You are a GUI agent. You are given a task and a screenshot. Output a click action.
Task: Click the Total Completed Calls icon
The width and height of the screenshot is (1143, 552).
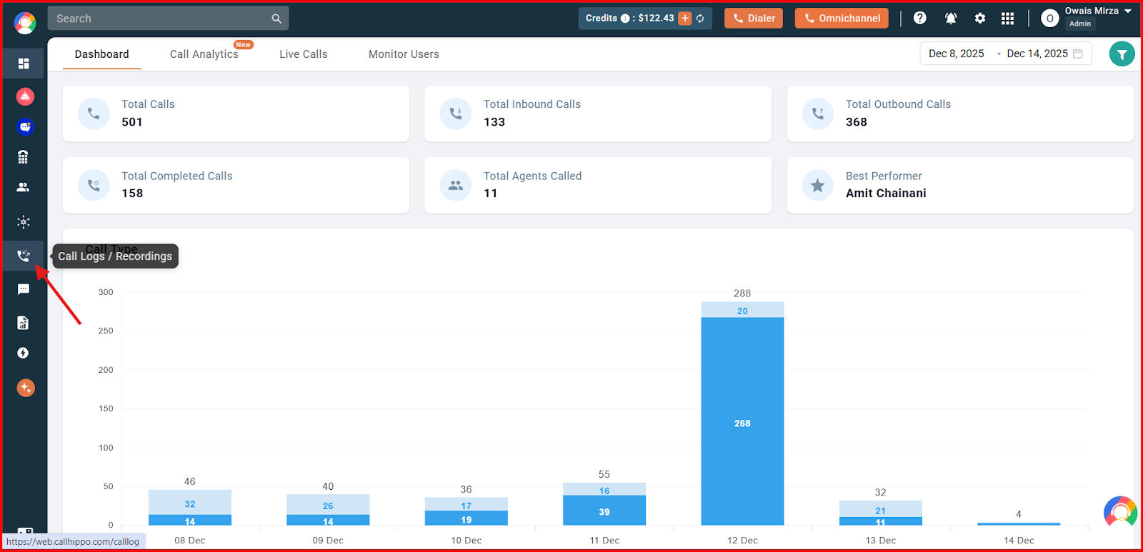(94, 186)
